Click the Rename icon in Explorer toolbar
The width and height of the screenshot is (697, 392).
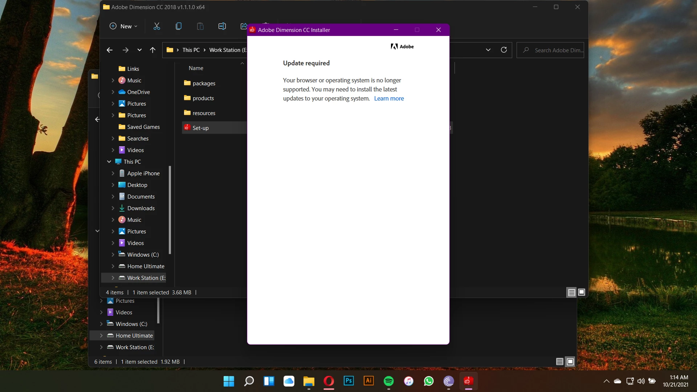pos(222,26)
